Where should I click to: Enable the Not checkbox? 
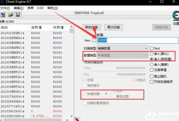click(x=152, y=48)
